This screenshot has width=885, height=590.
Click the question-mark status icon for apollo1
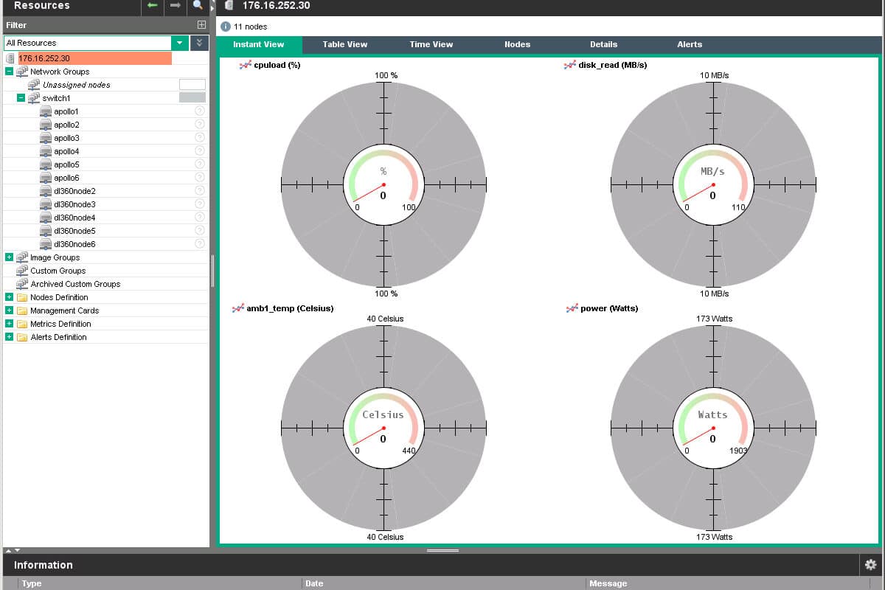(x=199, y=111)
